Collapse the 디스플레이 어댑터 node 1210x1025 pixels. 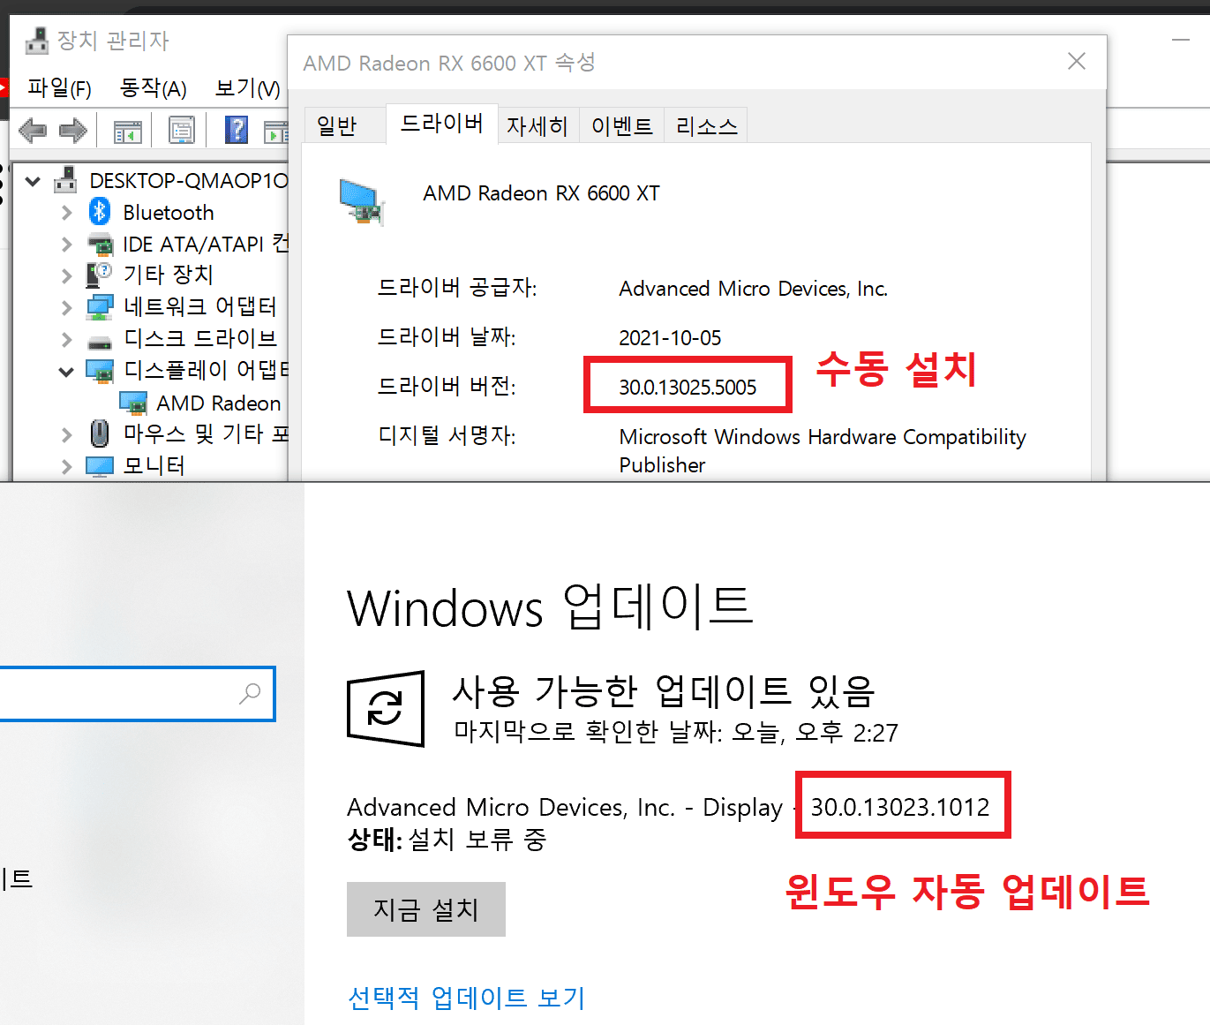click(x=66, y=372)
